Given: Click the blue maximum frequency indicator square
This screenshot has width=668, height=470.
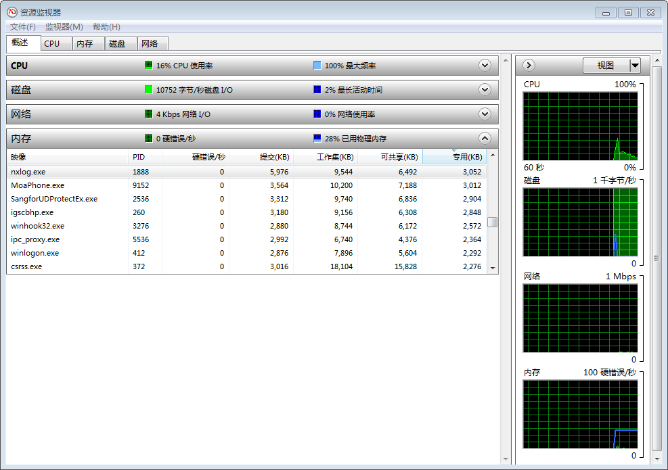Looking at the screenshot, I should tap(317, 66).
